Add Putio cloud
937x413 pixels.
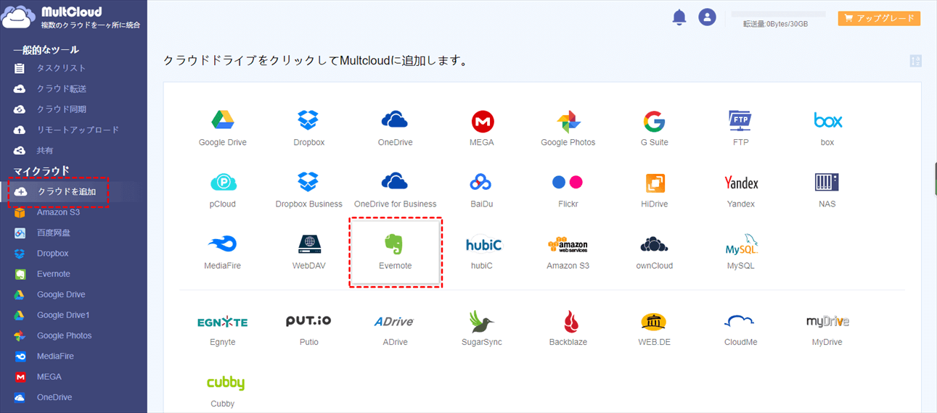pyautogui.click(x=308, y=329)
